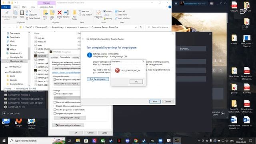The height and width of the screenshot is (144, 256).
Task: Open Games folder on desktop
Action: coord(234,40)
